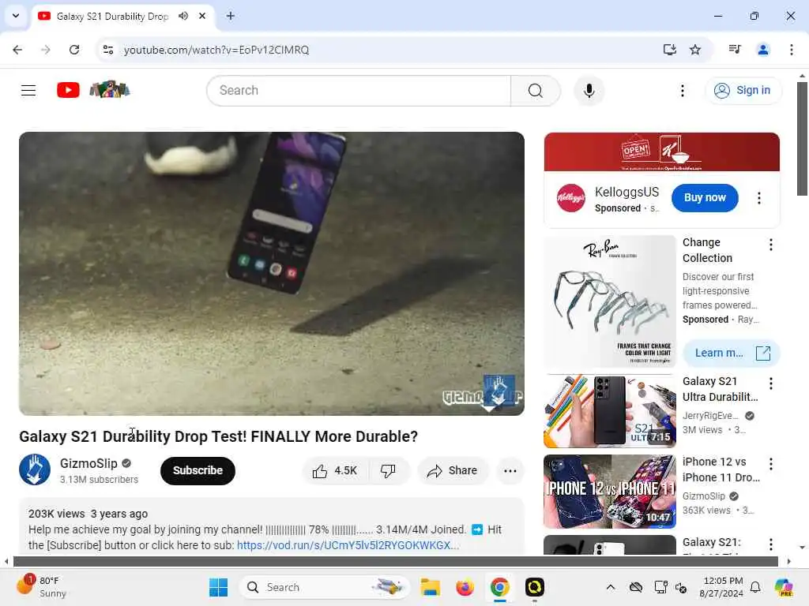Click the Kellogg's banner ad image
The width and height of the screenshot is (809, 606).
[661, 152]
